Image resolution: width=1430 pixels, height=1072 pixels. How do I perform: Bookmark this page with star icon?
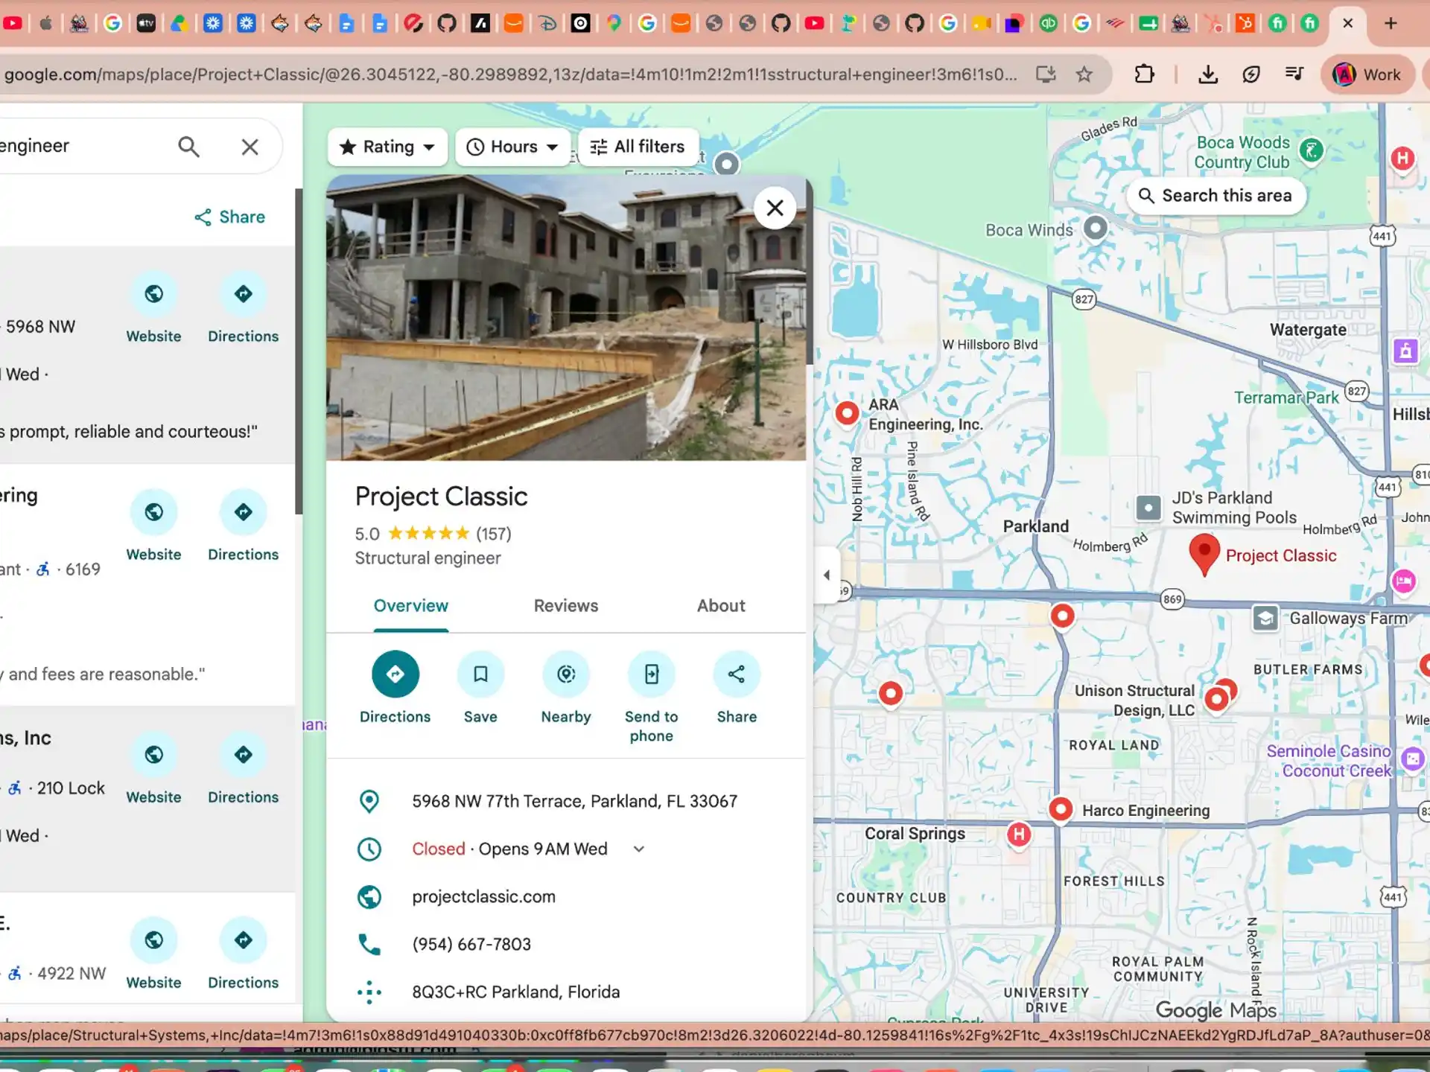click(1084, 74)
